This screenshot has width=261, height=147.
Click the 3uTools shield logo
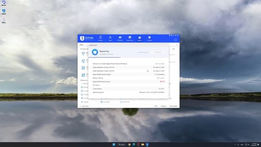[82, 38]
